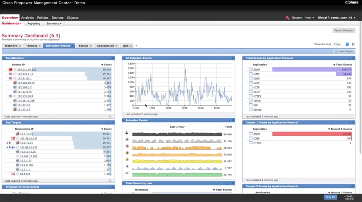Click the host icon beside 192.168.10.75
Image resolution: width=362 pixels, height=202 pixels.
(15, 83)
